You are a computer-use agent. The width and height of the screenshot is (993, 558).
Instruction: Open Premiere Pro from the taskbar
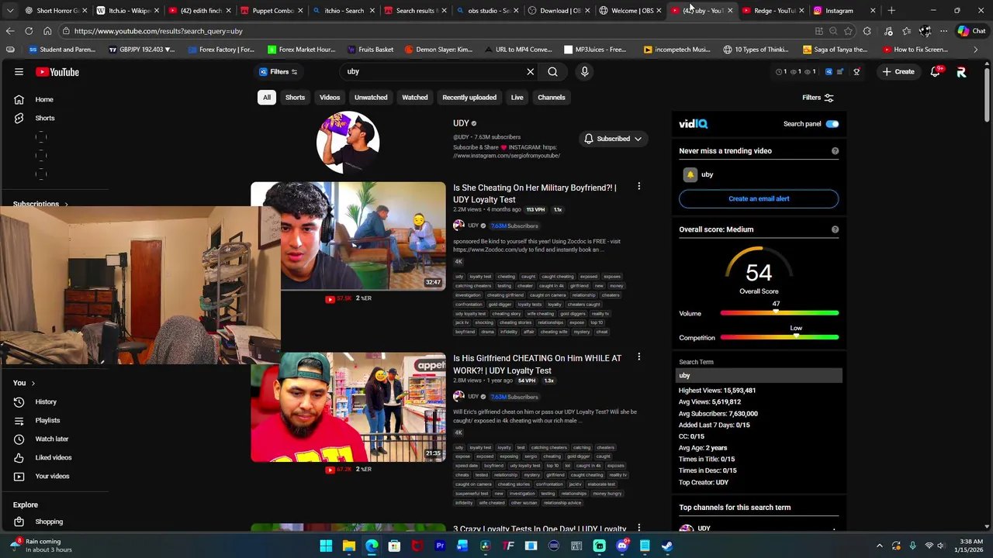click(x=440, y=546)
